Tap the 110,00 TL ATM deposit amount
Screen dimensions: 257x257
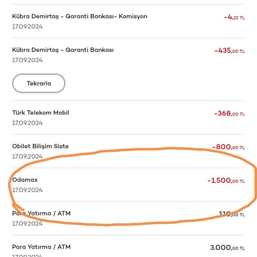(x=232, y=214)
